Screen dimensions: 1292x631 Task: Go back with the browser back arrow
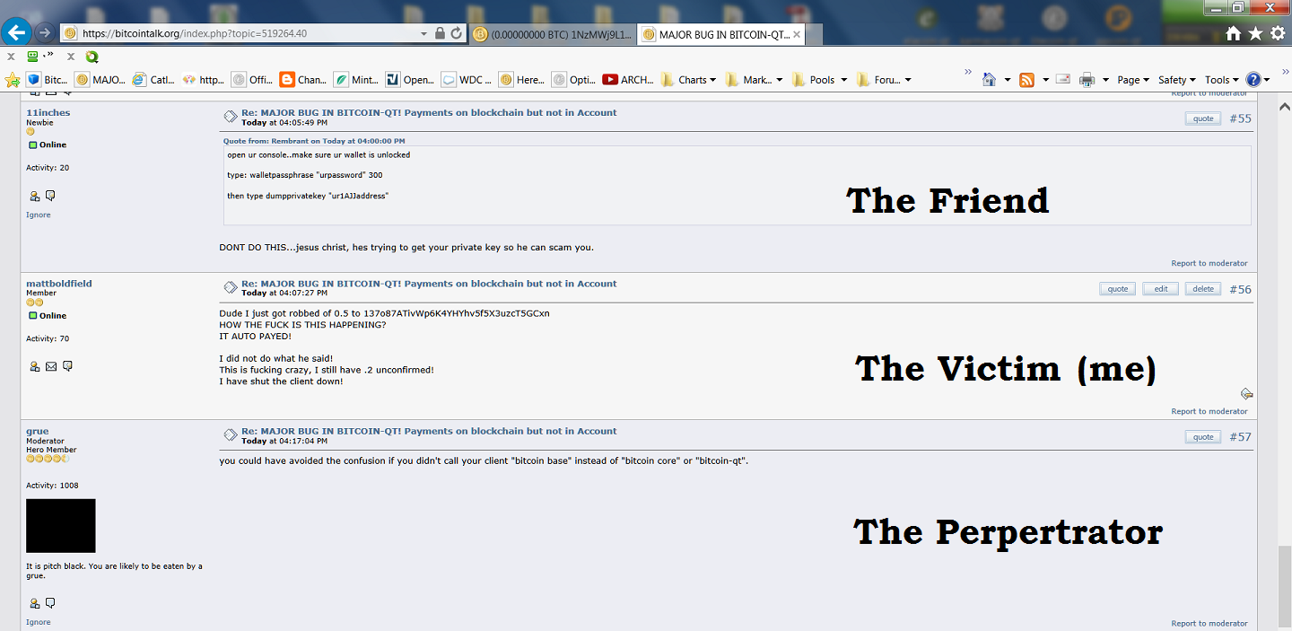click(17, 33)
